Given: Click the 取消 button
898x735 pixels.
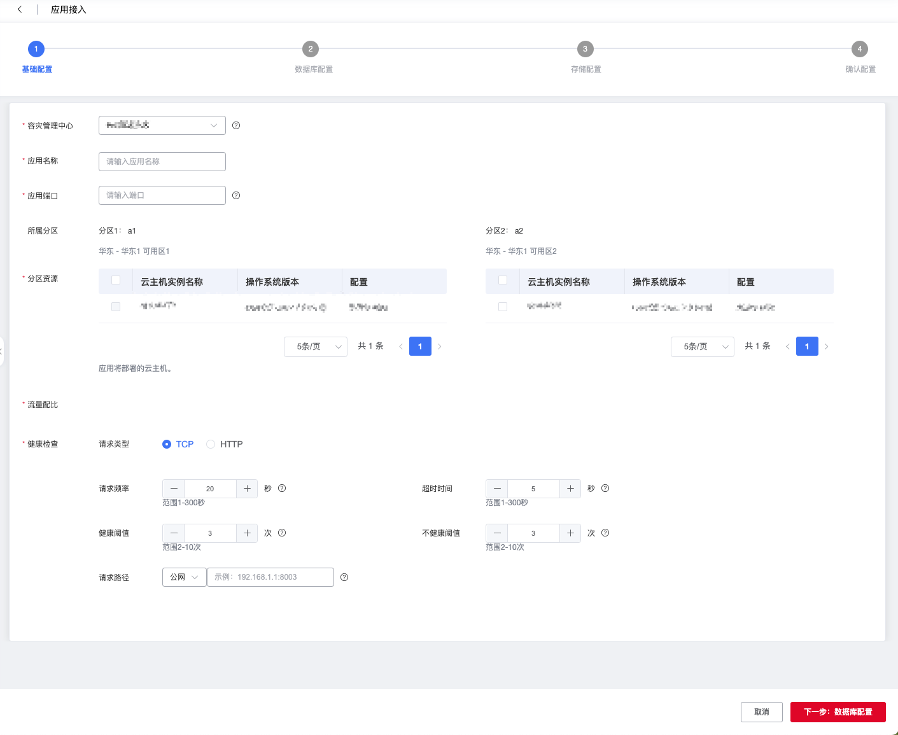Looking at the screenshot, I should point(761,712).
